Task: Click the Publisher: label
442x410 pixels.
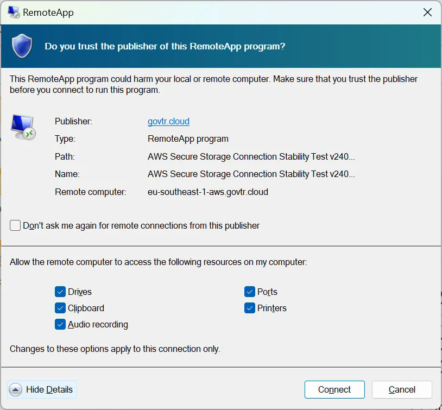Action: tap(73, 121)
